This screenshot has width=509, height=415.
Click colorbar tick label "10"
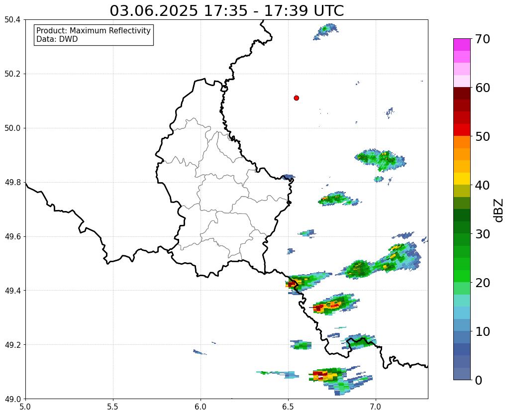pyautogui.click(x=483, y=331)
